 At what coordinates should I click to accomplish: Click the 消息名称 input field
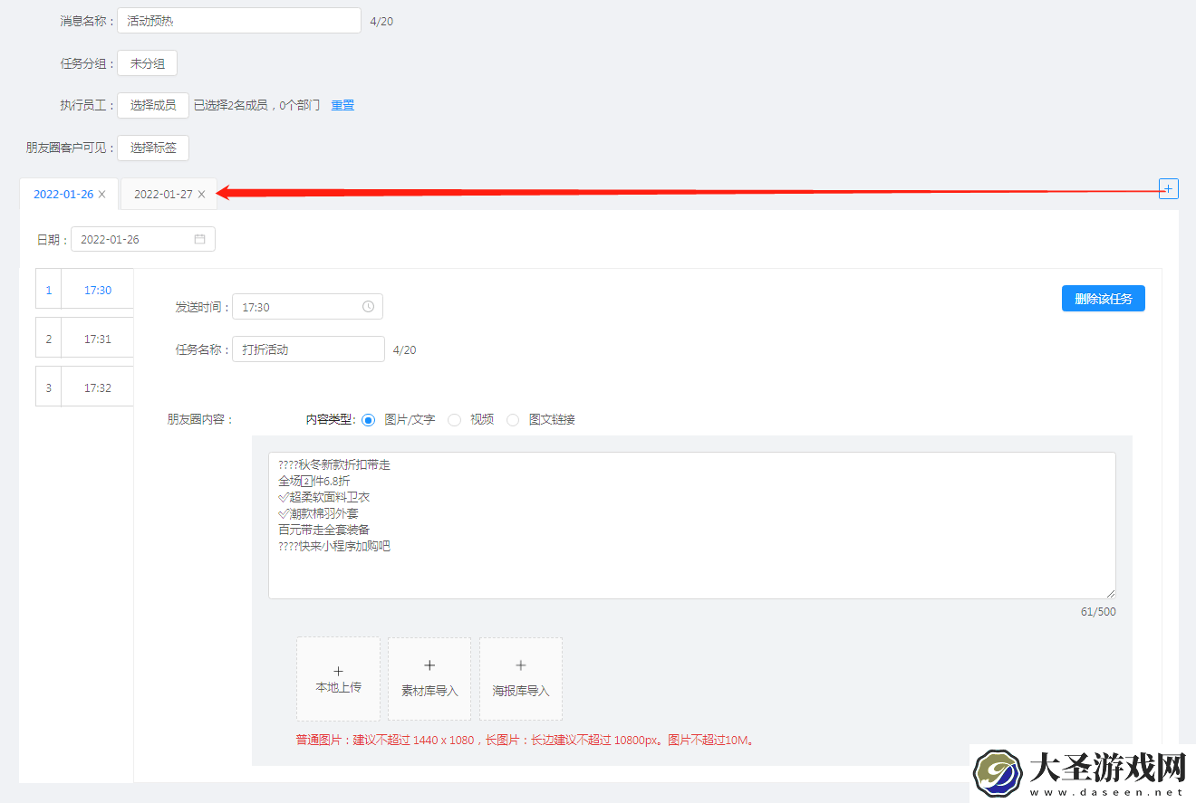[239, 20]
